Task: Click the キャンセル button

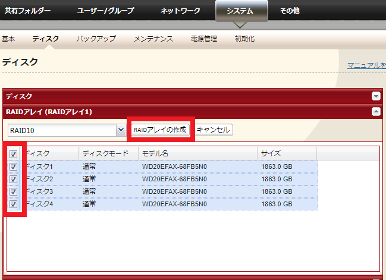Action: click(x=214, y=130)
